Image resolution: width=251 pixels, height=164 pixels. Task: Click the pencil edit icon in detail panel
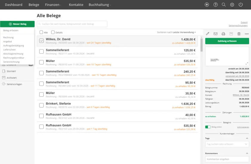[208, 34]
